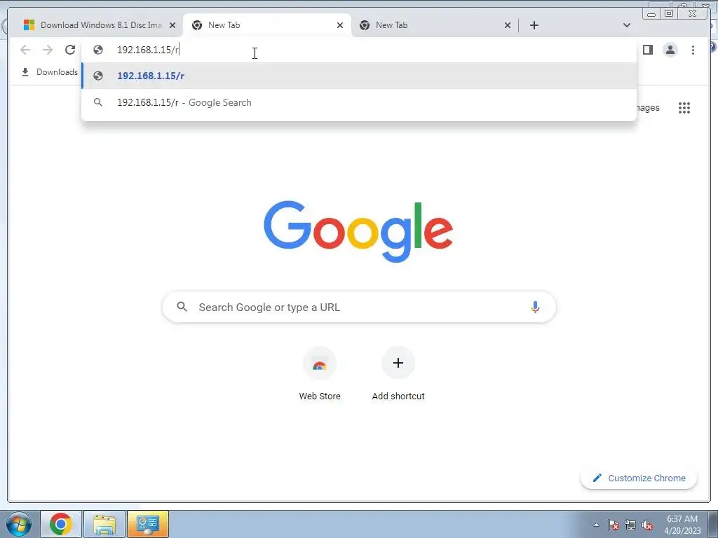Click the Customize Chrome button

[639, 478]
